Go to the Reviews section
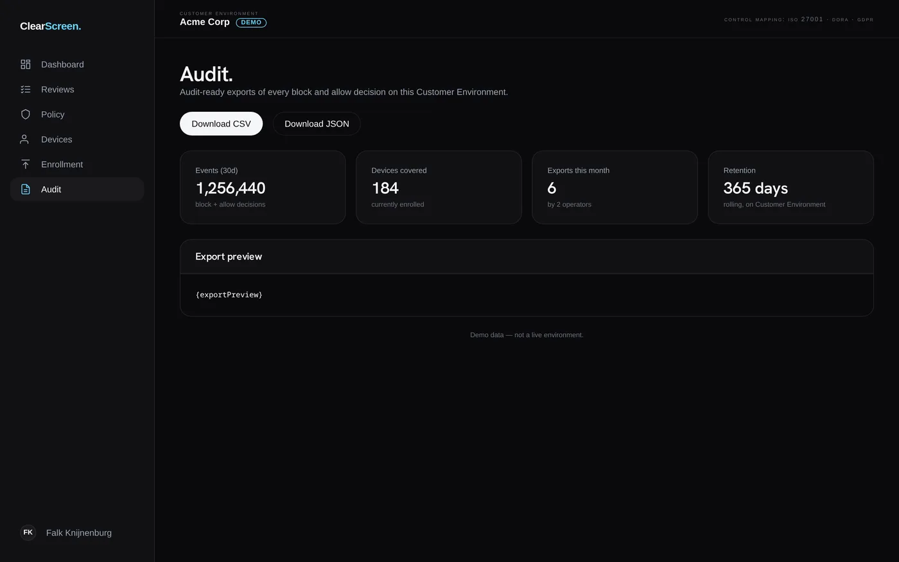 click(77, 89)
